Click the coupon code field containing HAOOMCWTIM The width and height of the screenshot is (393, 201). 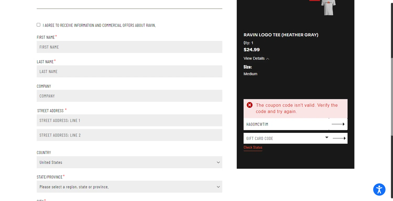point(286,124)
